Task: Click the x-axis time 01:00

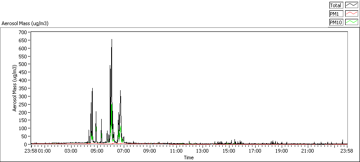Action: tap(44, 151)
